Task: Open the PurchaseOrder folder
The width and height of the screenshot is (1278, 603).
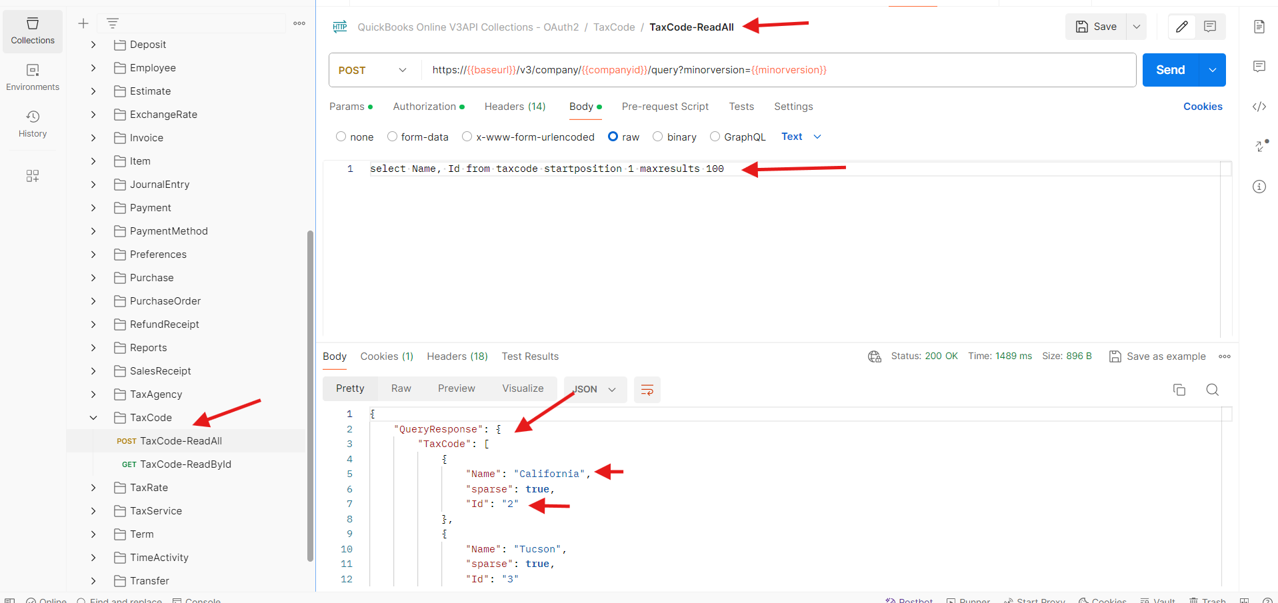Action: pyautogui.click(x=165, y=301)
